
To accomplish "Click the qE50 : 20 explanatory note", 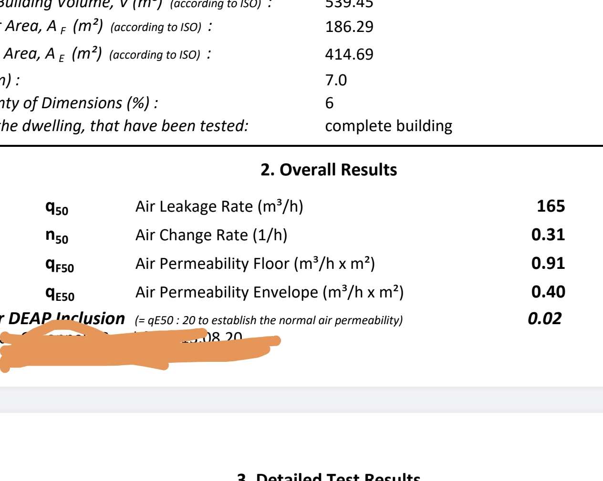I will click(x=269, y=320).
